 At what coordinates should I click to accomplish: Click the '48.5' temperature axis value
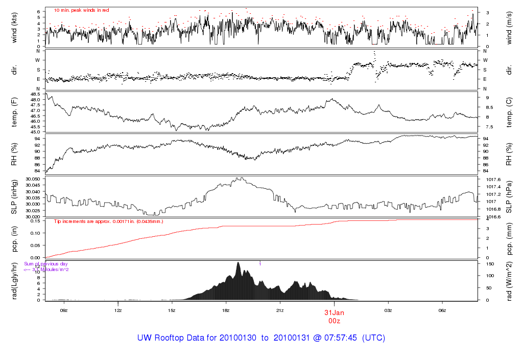(35, 94)
